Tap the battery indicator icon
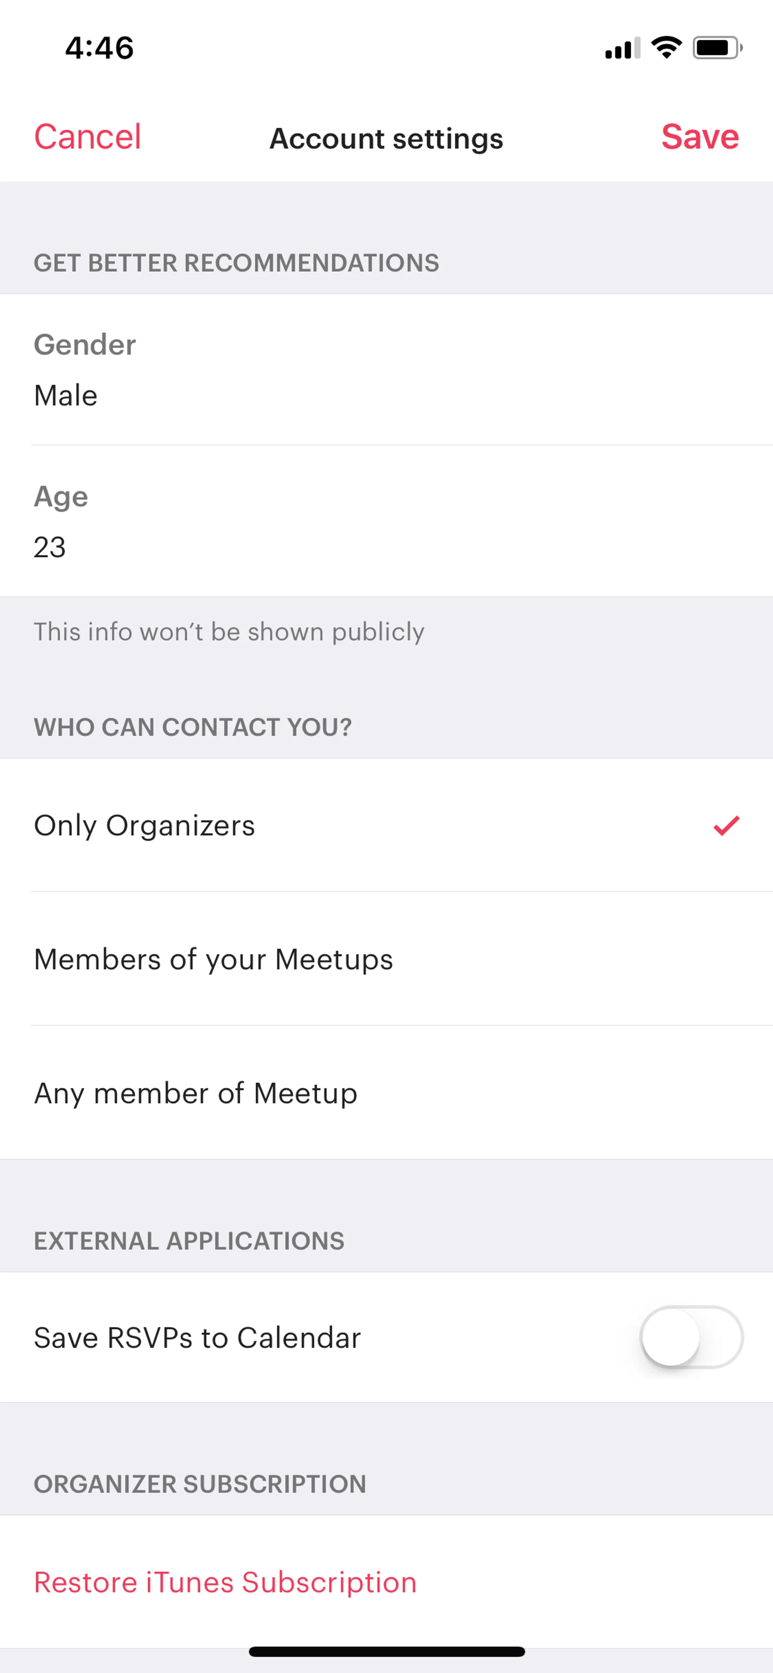Screen dimensions: 773x1673 pos(717,47)
